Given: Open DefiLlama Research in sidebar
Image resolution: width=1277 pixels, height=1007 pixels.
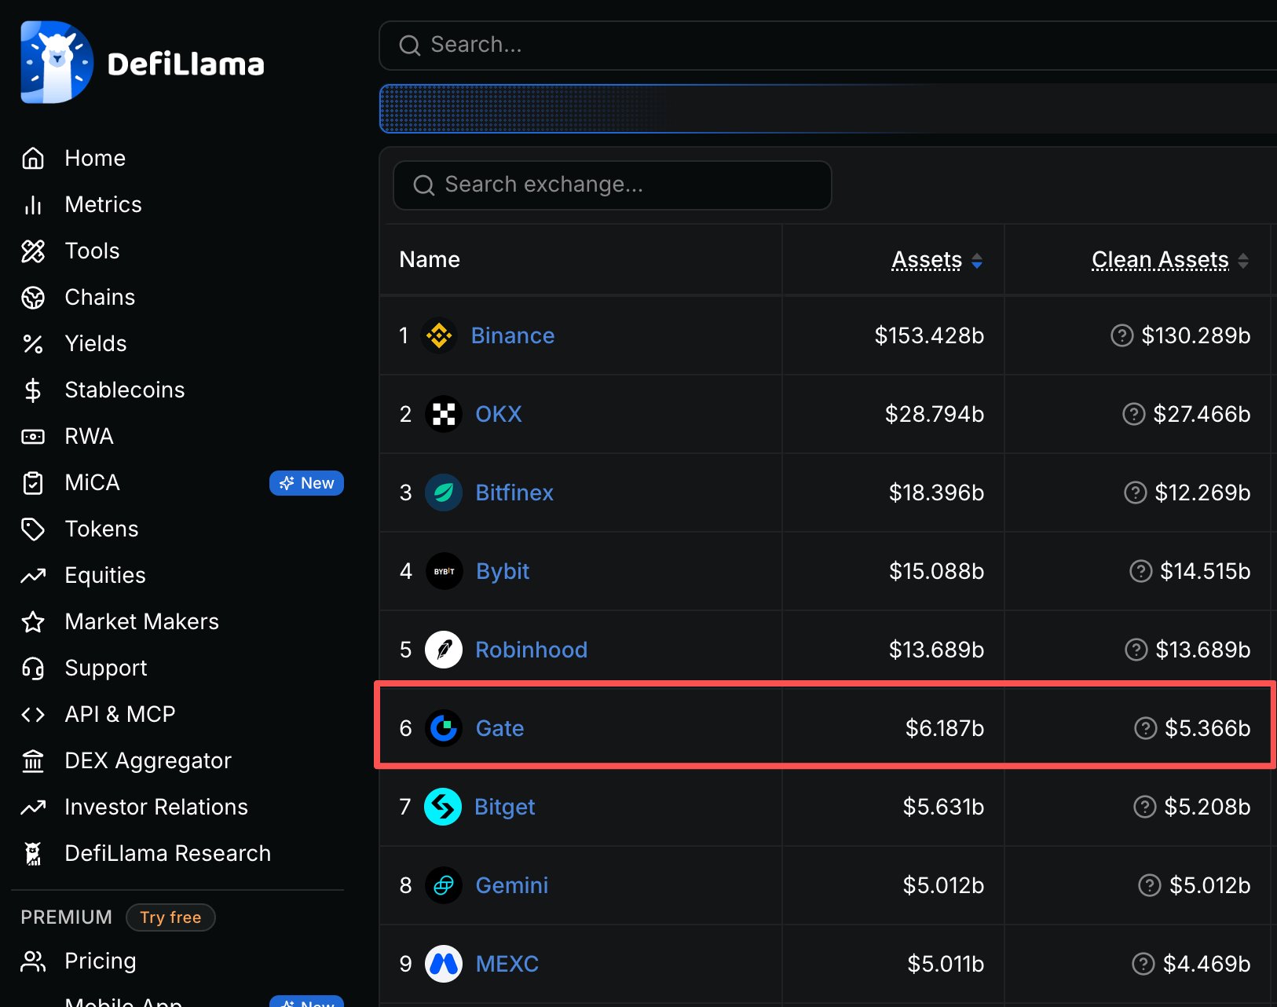Looking at the screenshot, I should (167, 853).
